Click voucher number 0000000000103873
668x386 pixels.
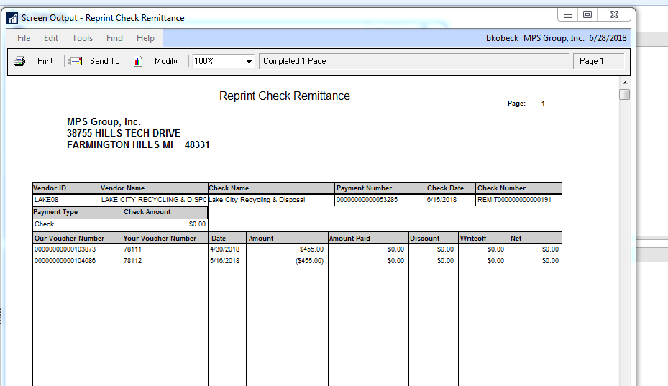(x=65, y=249)
